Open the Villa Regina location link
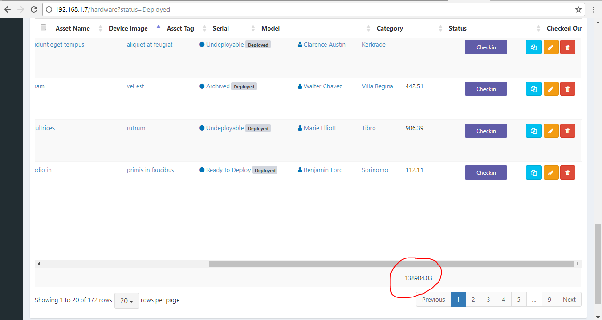Viewport: 602px width, 320px height. 377,86
